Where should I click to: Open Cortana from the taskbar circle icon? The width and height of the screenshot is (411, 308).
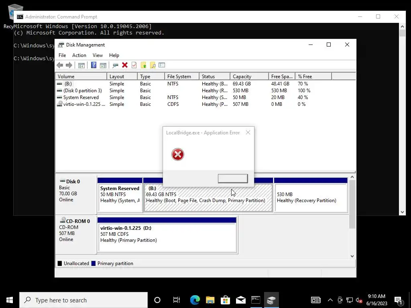pos(157,300)
